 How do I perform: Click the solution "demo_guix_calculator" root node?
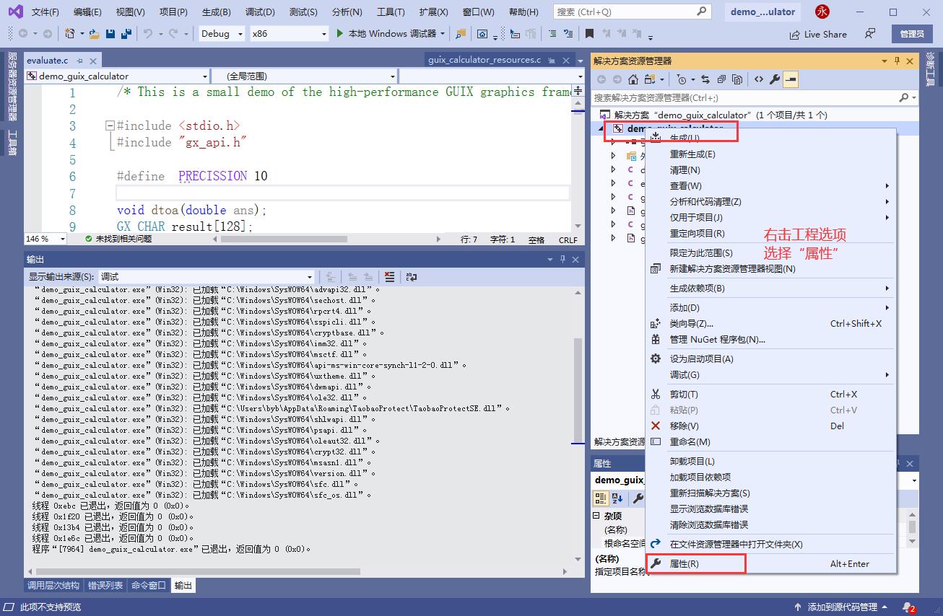[721, 115]
